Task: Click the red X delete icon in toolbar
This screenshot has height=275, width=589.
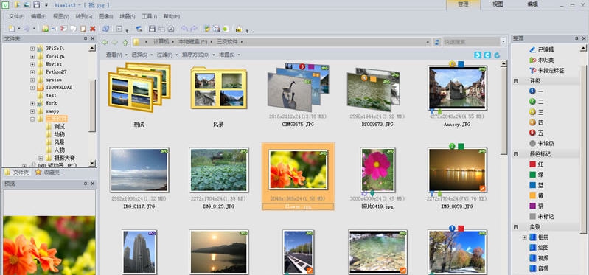Action: [x=93, y=29]
